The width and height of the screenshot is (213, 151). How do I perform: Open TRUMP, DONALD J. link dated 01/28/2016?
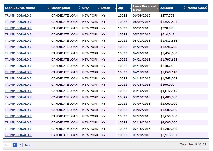click(18, 135)
